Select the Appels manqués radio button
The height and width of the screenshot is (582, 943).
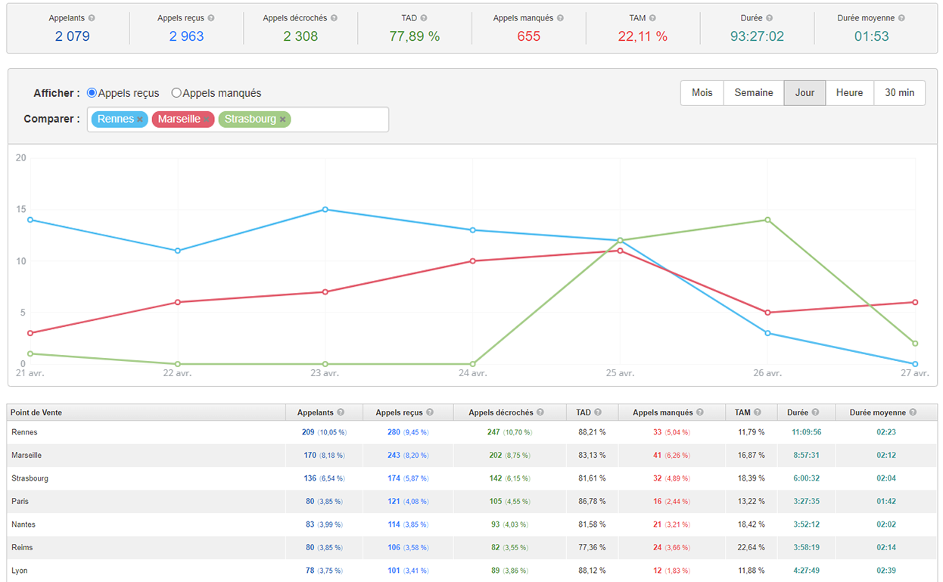[176, 93]
